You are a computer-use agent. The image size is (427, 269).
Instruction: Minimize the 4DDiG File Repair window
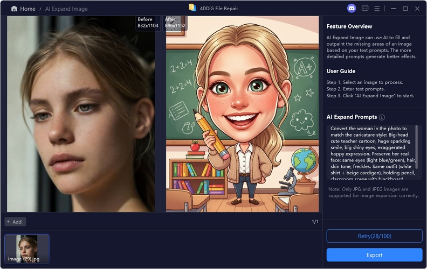(393, 9)
